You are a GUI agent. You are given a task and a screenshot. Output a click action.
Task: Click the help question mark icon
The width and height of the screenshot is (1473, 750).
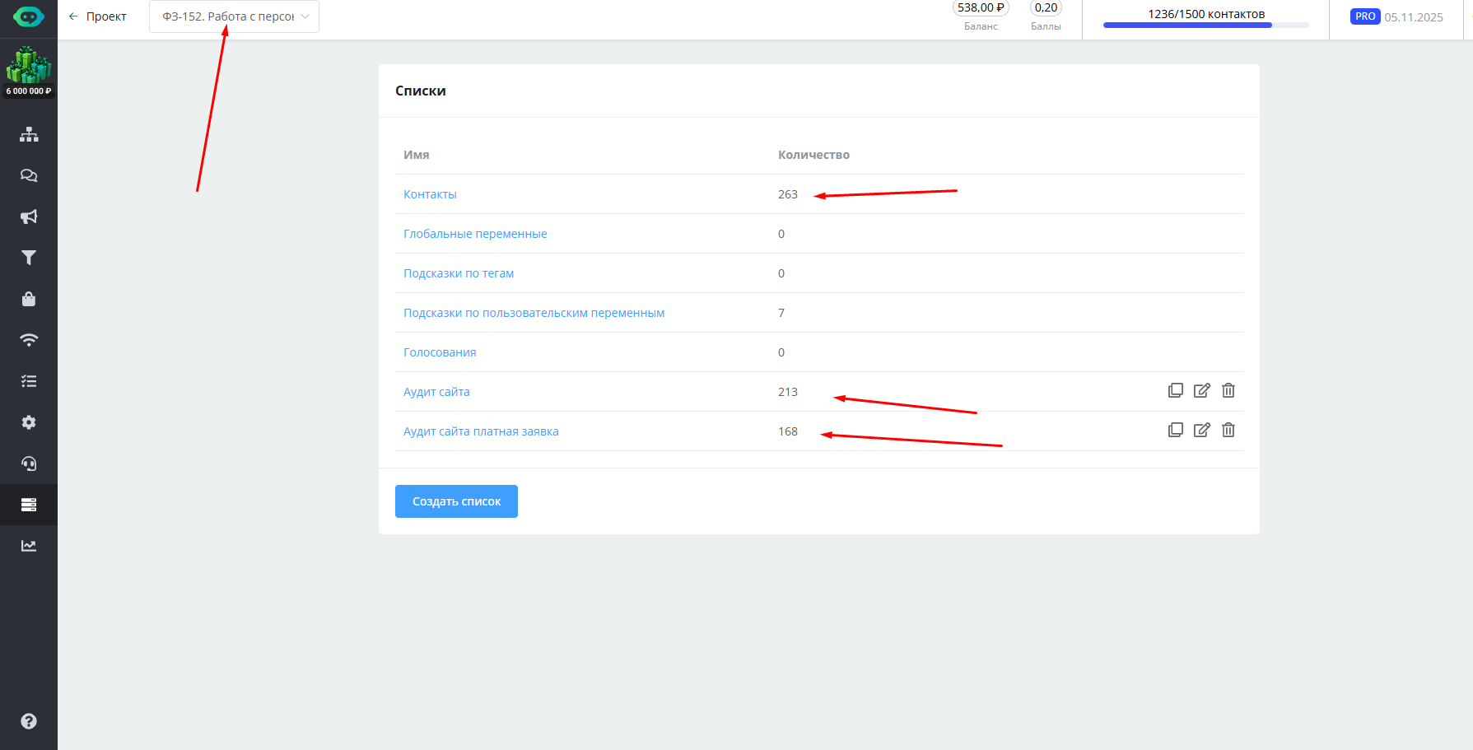(29, 721)
